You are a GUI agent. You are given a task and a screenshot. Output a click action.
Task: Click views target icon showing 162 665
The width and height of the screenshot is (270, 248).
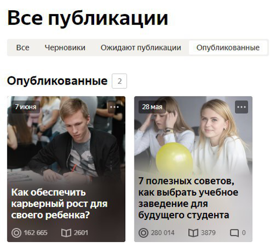coord(16,233)
